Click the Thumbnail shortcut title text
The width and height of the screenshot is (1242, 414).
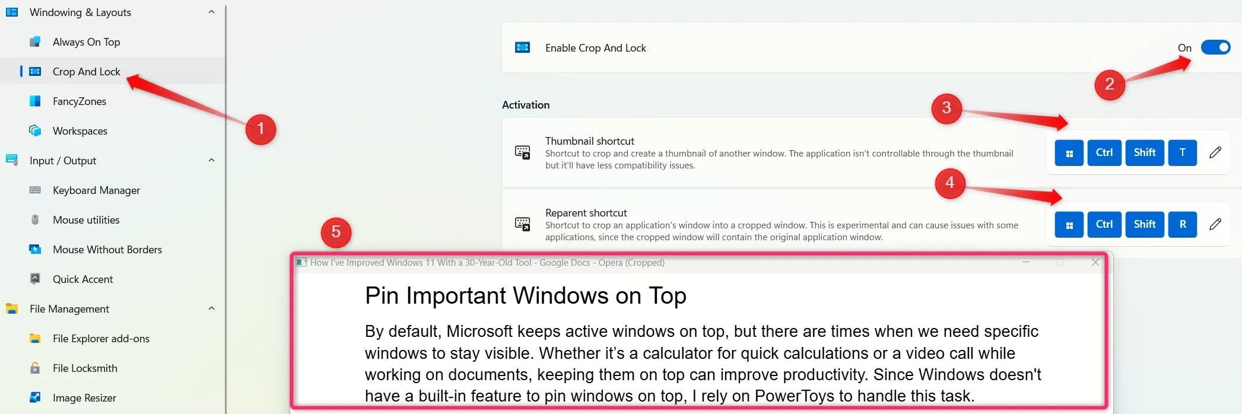(590, 141)
